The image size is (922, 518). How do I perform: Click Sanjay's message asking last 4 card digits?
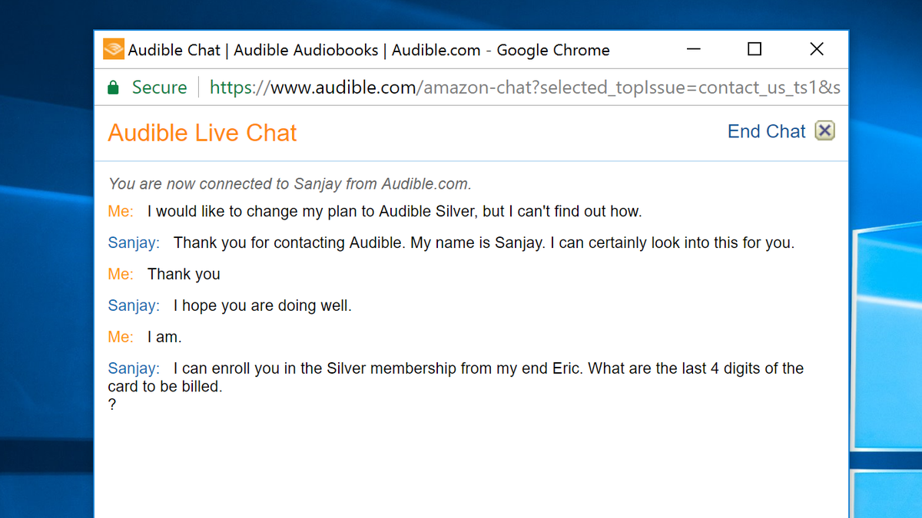click(x=456, y=378)
